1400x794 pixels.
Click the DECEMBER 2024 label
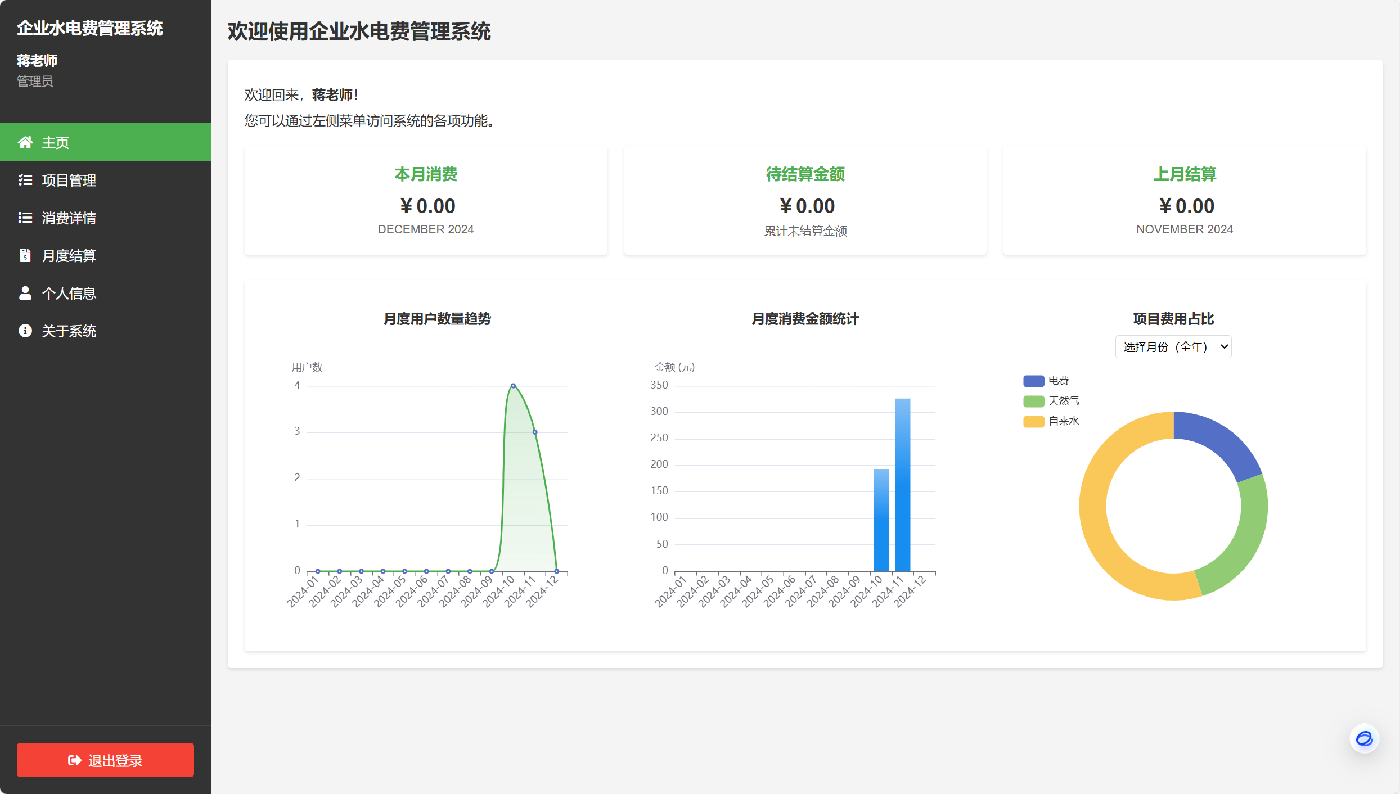pyautogui.click(x=426, y=229)
